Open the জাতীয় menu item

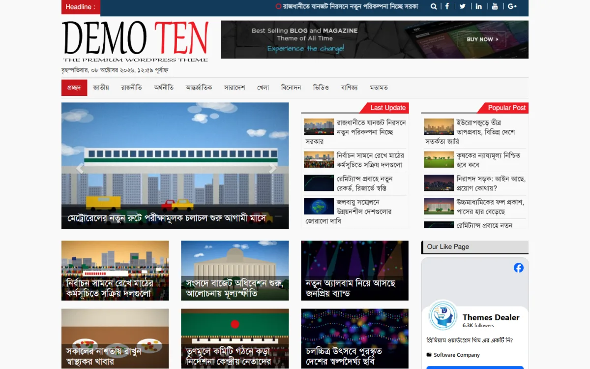click(101, 88)
